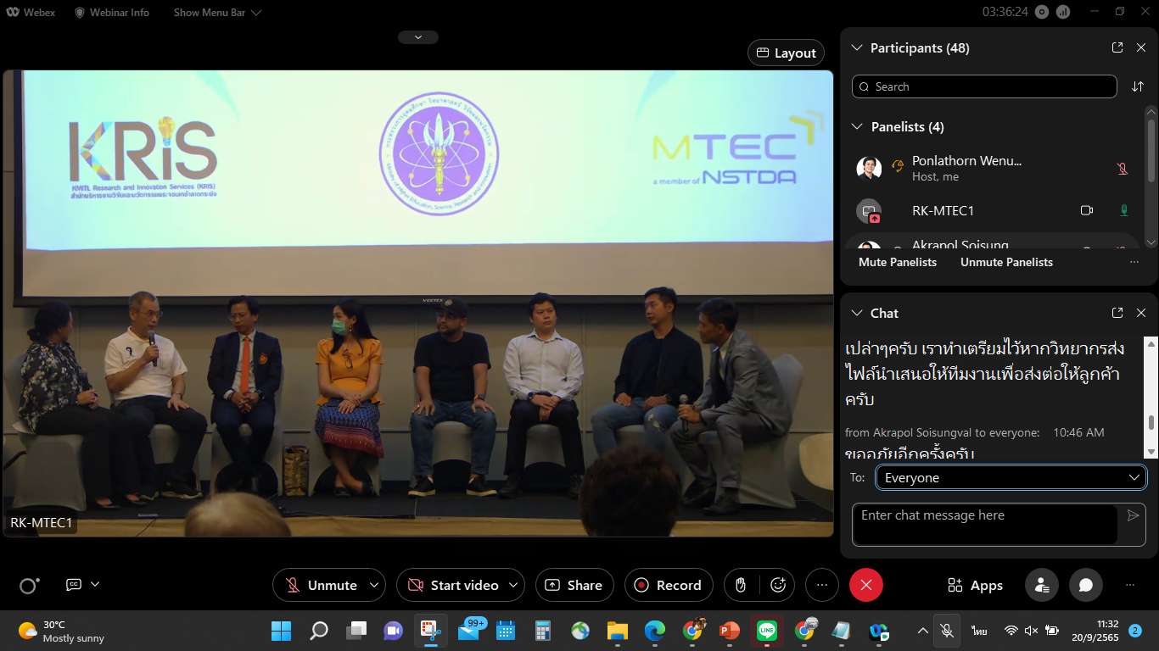Viewport: 1159px width, 651px height.
Task: Open Windows taskbar search
Action: 319,631
